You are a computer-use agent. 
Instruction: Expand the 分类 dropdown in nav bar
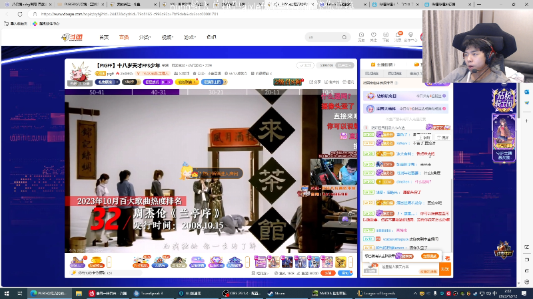(x=145, y=37)
